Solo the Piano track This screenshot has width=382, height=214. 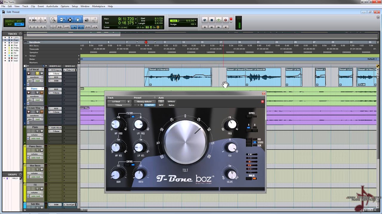click(37, 93)
